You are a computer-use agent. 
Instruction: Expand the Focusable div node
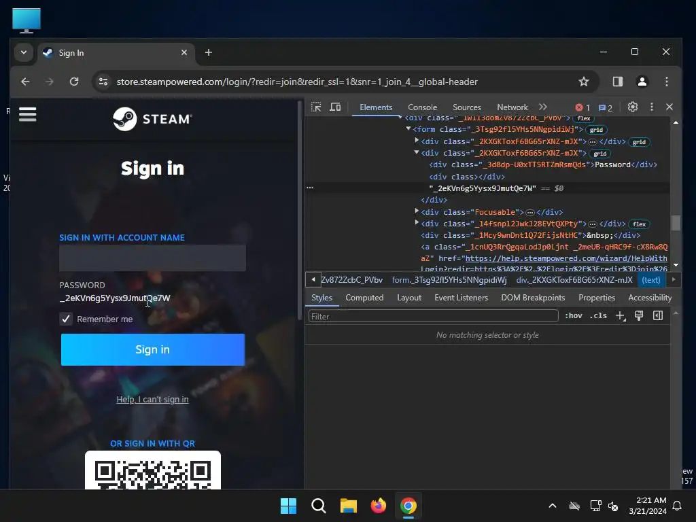[x=417, y=211]
